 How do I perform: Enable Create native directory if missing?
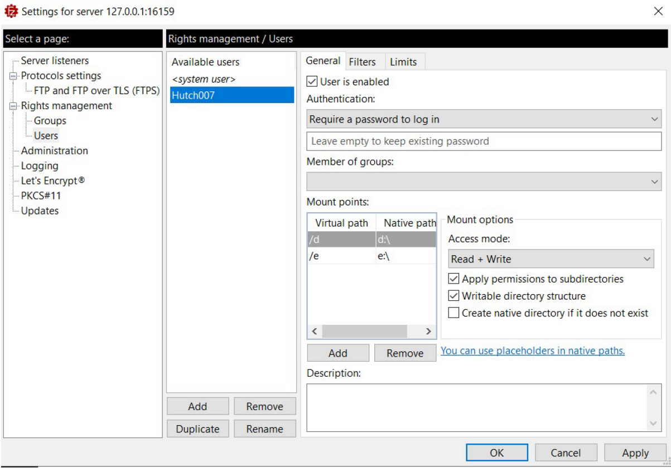454,313
